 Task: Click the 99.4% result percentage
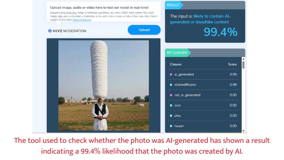click(x=220, y=32)
